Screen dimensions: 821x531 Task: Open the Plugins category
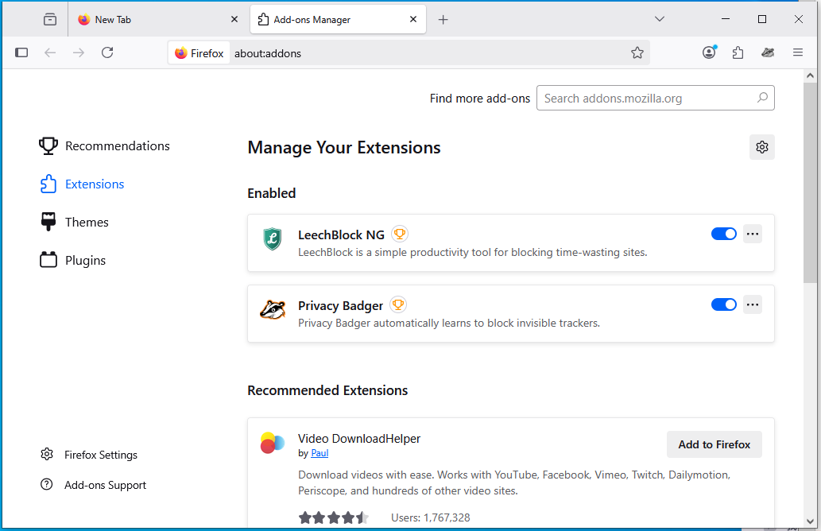coord(85,261)
